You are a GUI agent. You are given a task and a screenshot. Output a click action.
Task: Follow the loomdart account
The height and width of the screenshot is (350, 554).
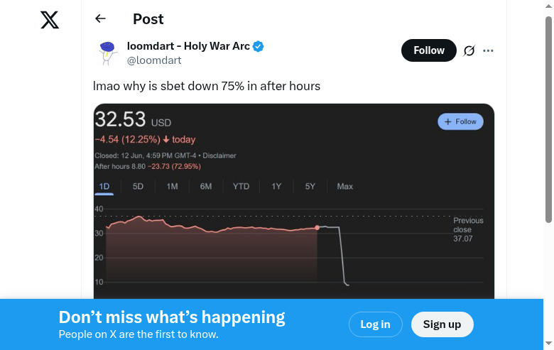click(x=429, y=50)
